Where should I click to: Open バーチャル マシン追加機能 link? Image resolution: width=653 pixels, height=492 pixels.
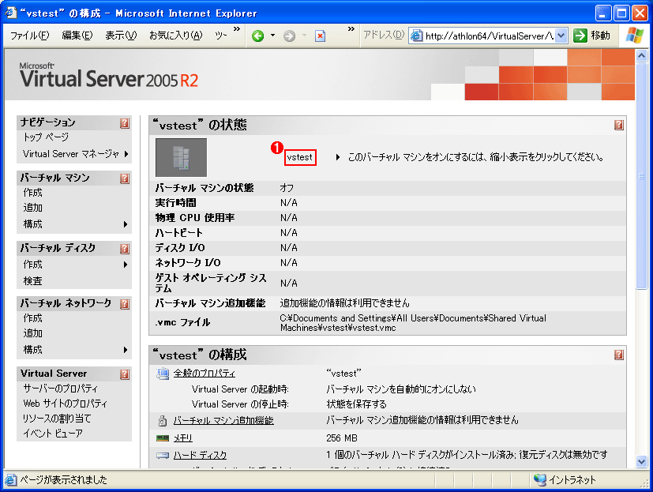click(x=223, y=420)
